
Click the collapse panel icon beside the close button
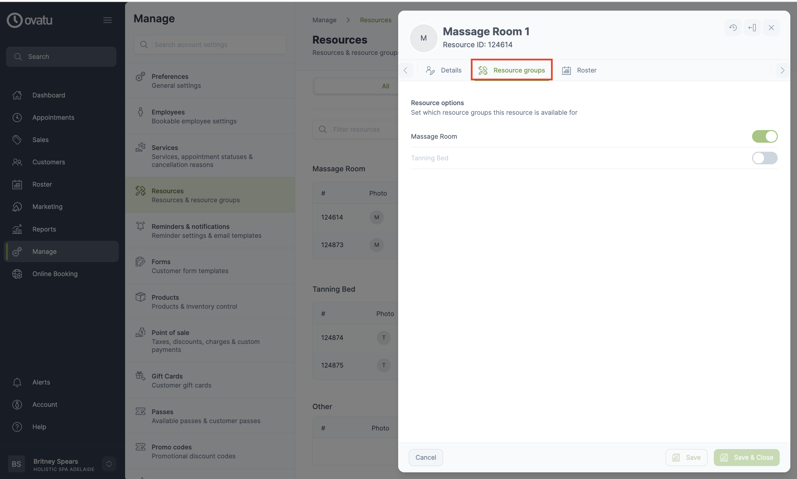[752, 28]
